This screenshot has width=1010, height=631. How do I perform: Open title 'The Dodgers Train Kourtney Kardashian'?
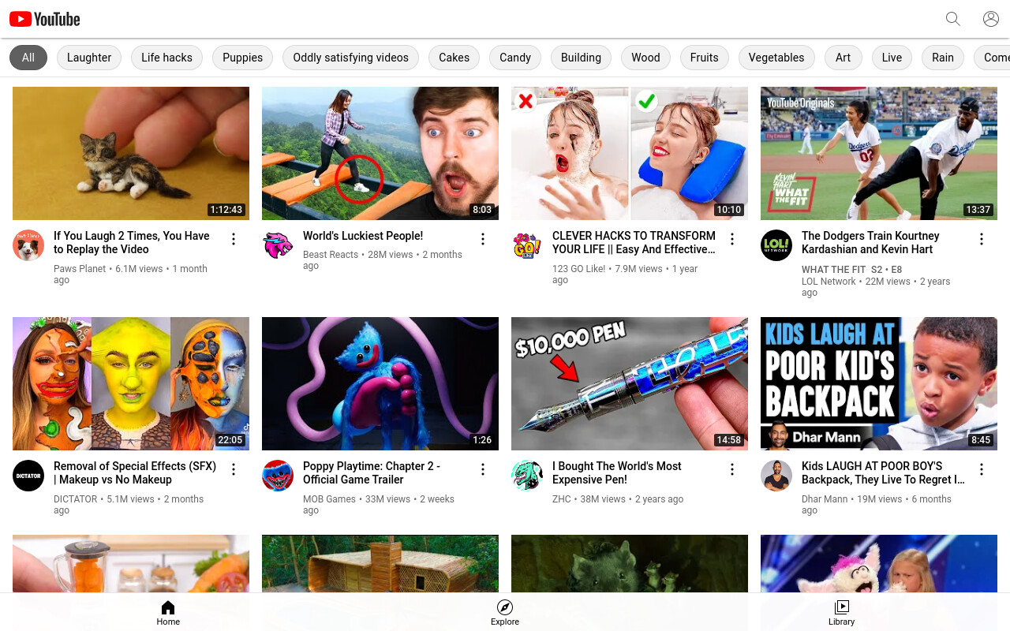click(x=870, y=242)
